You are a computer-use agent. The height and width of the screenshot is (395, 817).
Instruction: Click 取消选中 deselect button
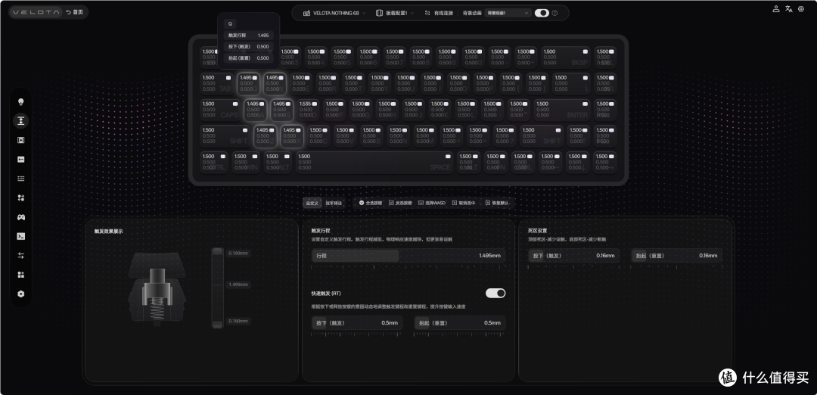tap(464, 203)
